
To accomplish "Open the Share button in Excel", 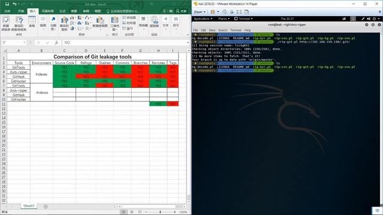I will tap(181, 11).
